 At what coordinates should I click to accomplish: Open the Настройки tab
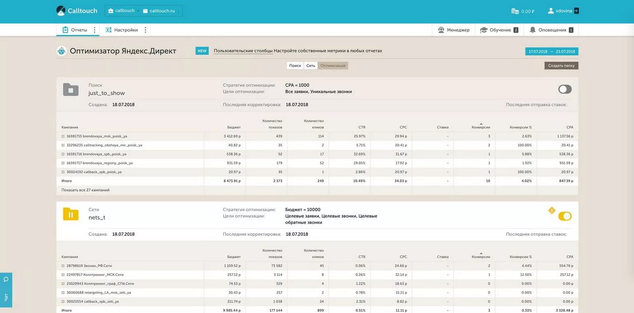pyautogui.click(x=121, y=30)
